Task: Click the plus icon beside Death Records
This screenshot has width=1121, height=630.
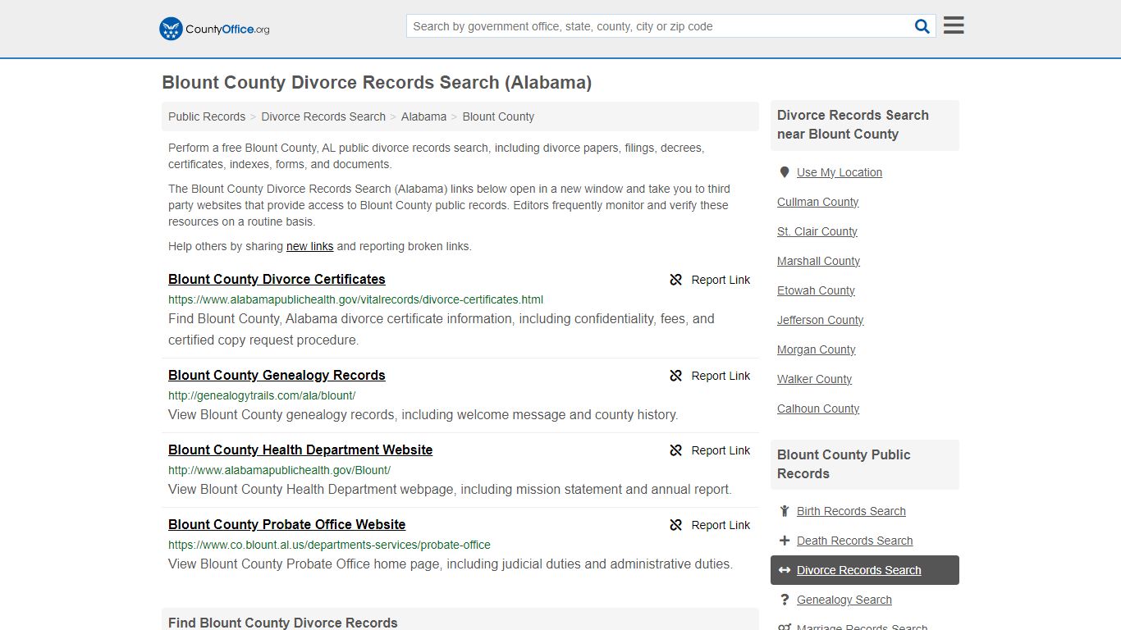Action: click(x=785, y=541)
